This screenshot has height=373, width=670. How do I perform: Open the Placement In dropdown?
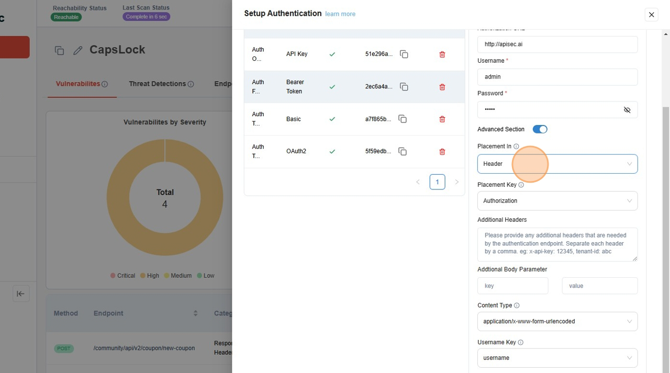[x=557, y=164]
